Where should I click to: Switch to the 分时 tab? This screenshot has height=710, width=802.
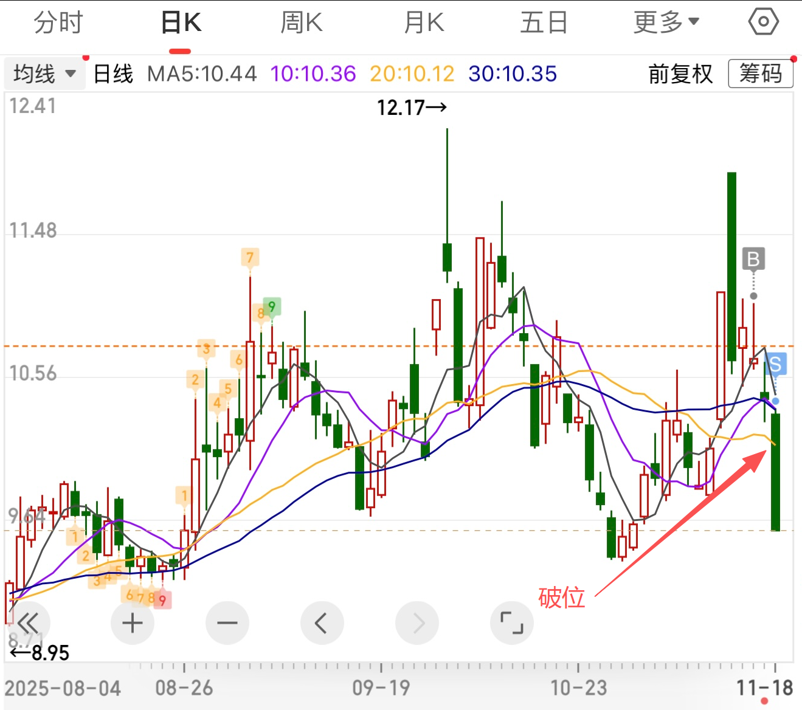pyautogui.click(x=58, y=23)
